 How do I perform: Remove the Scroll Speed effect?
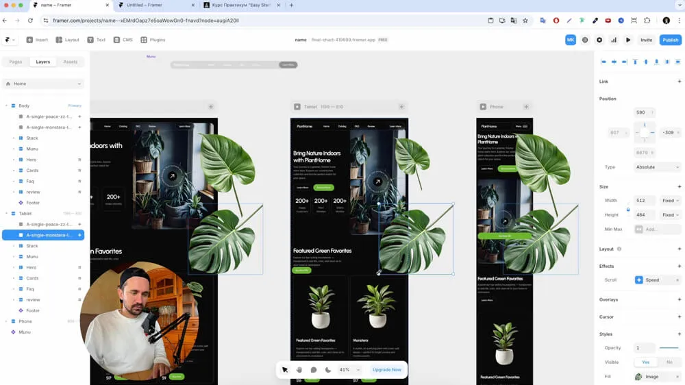[x=677, y=280]
